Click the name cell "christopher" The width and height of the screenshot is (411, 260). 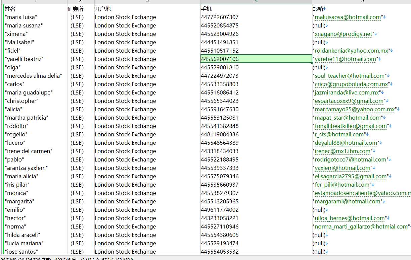22,101
